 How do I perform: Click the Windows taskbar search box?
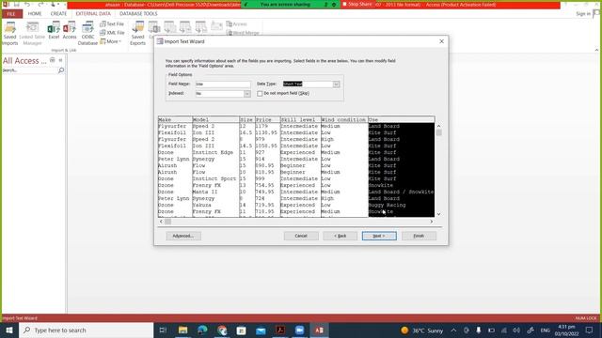pos(87,330)
